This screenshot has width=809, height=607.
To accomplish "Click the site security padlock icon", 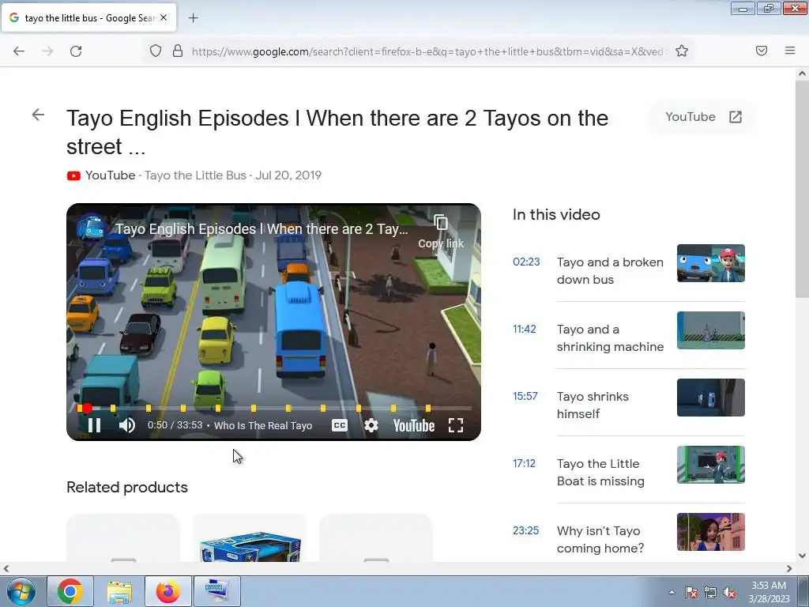I will pyautogui.click(x=178, y=51).
